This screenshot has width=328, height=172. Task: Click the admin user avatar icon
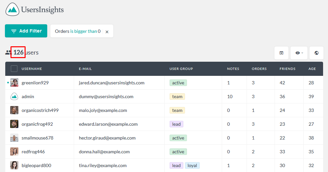tap(14, 97)
